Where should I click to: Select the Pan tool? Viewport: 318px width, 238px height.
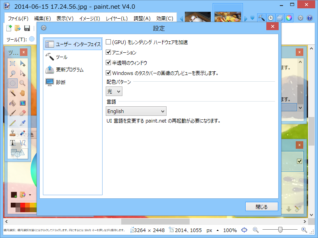(23, 93)
